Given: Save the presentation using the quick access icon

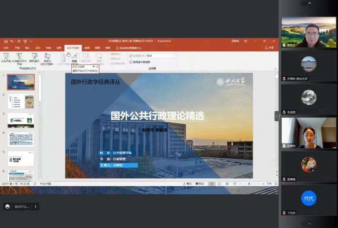Looking at the screenshot, I should point(6,41).
